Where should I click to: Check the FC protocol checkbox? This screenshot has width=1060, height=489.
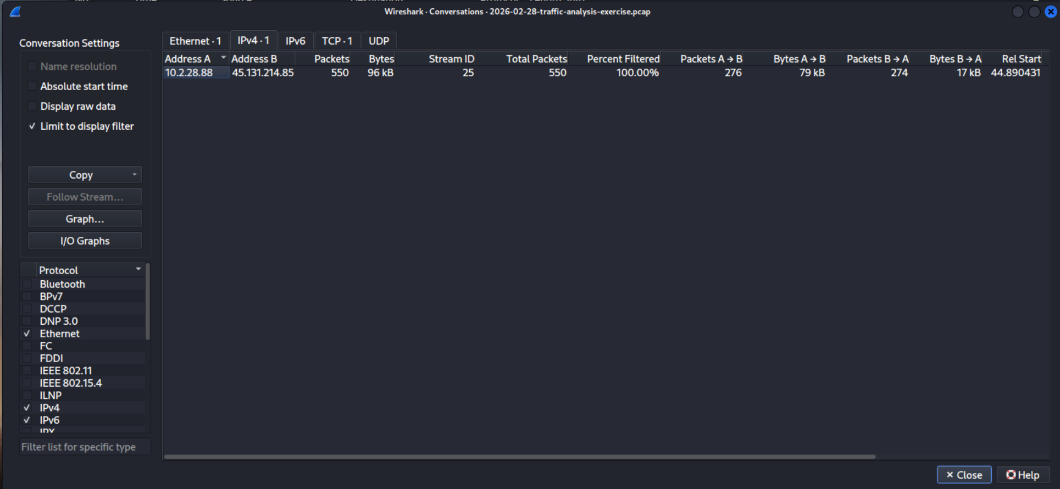pos(26,346)
